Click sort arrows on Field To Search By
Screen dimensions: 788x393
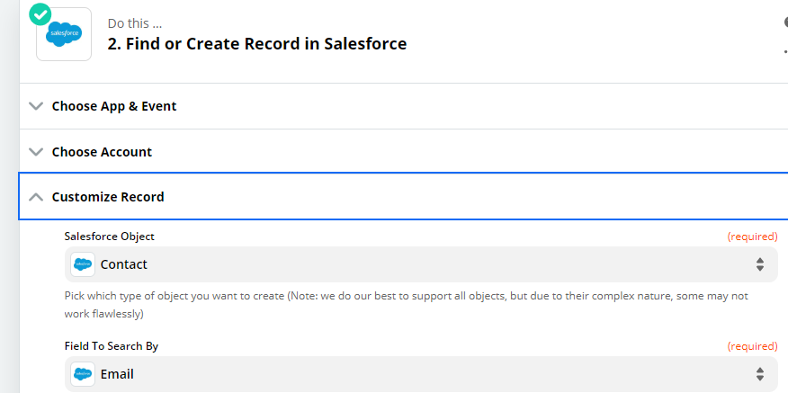click(x=760, y=374)
